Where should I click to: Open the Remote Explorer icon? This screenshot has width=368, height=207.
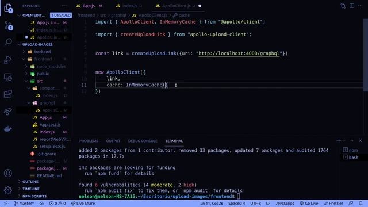(x=7, y=77)
